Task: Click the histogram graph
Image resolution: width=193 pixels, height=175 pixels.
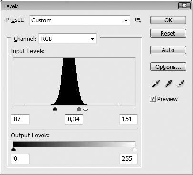Action: [x=74, y=81]
